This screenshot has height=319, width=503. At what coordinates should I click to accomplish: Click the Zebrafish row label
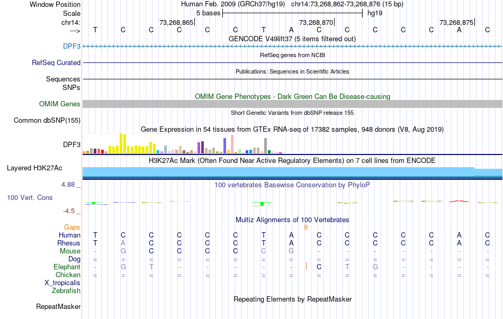[x=66, y=290]
